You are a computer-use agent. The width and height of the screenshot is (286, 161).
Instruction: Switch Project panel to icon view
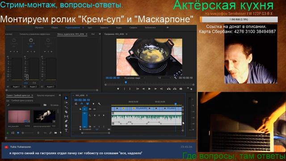tap(18, 133)
